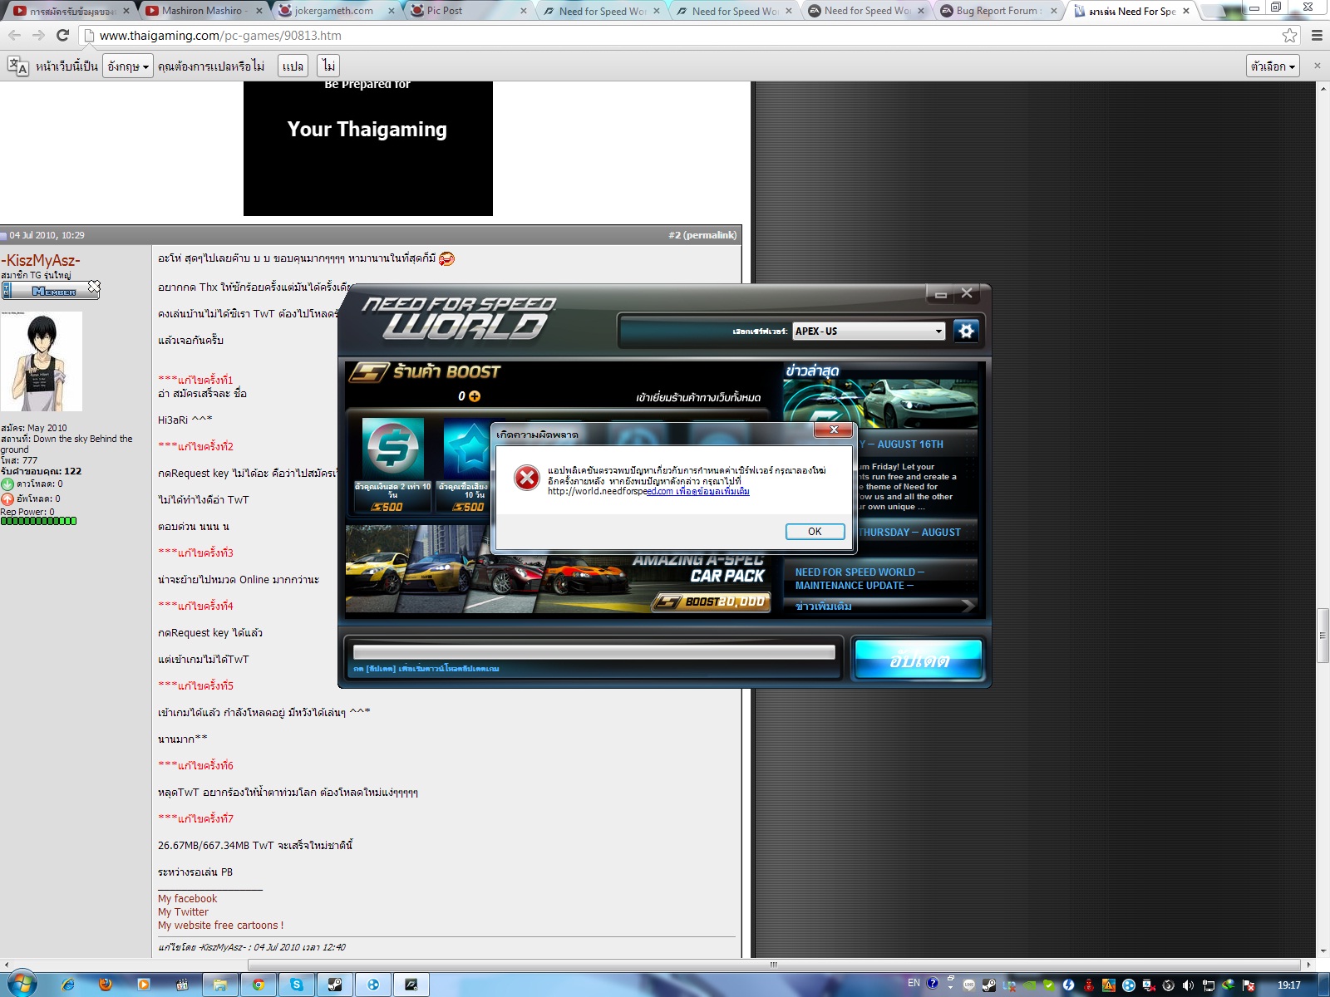Click the EN language indicator in tray

[x=914, y=983]
